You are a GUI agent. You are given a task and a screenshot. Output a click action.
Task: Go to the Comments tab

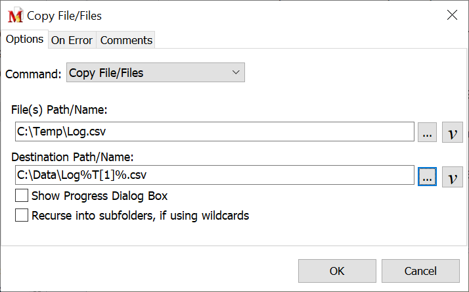click(x=126, y=40)
